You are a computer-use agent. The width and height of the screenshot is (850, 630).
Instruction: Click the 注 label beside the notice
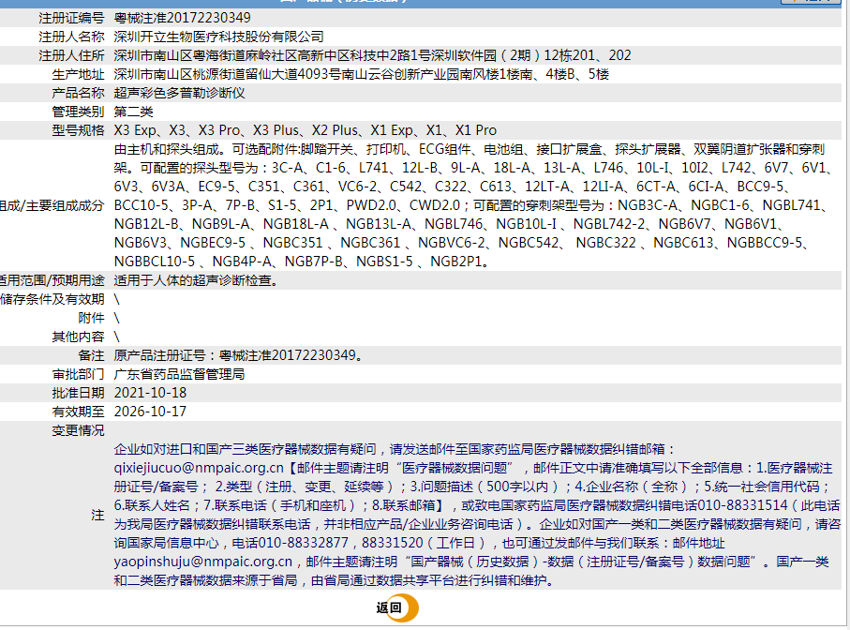[x=97, y=515]
